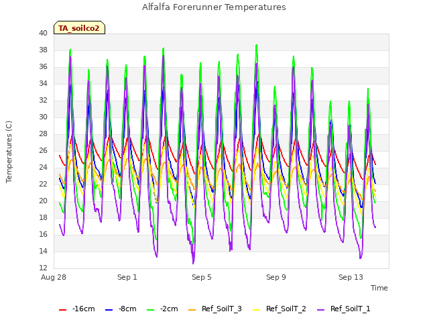Click the 20 y-axis tick label

[x=43, y=201]
